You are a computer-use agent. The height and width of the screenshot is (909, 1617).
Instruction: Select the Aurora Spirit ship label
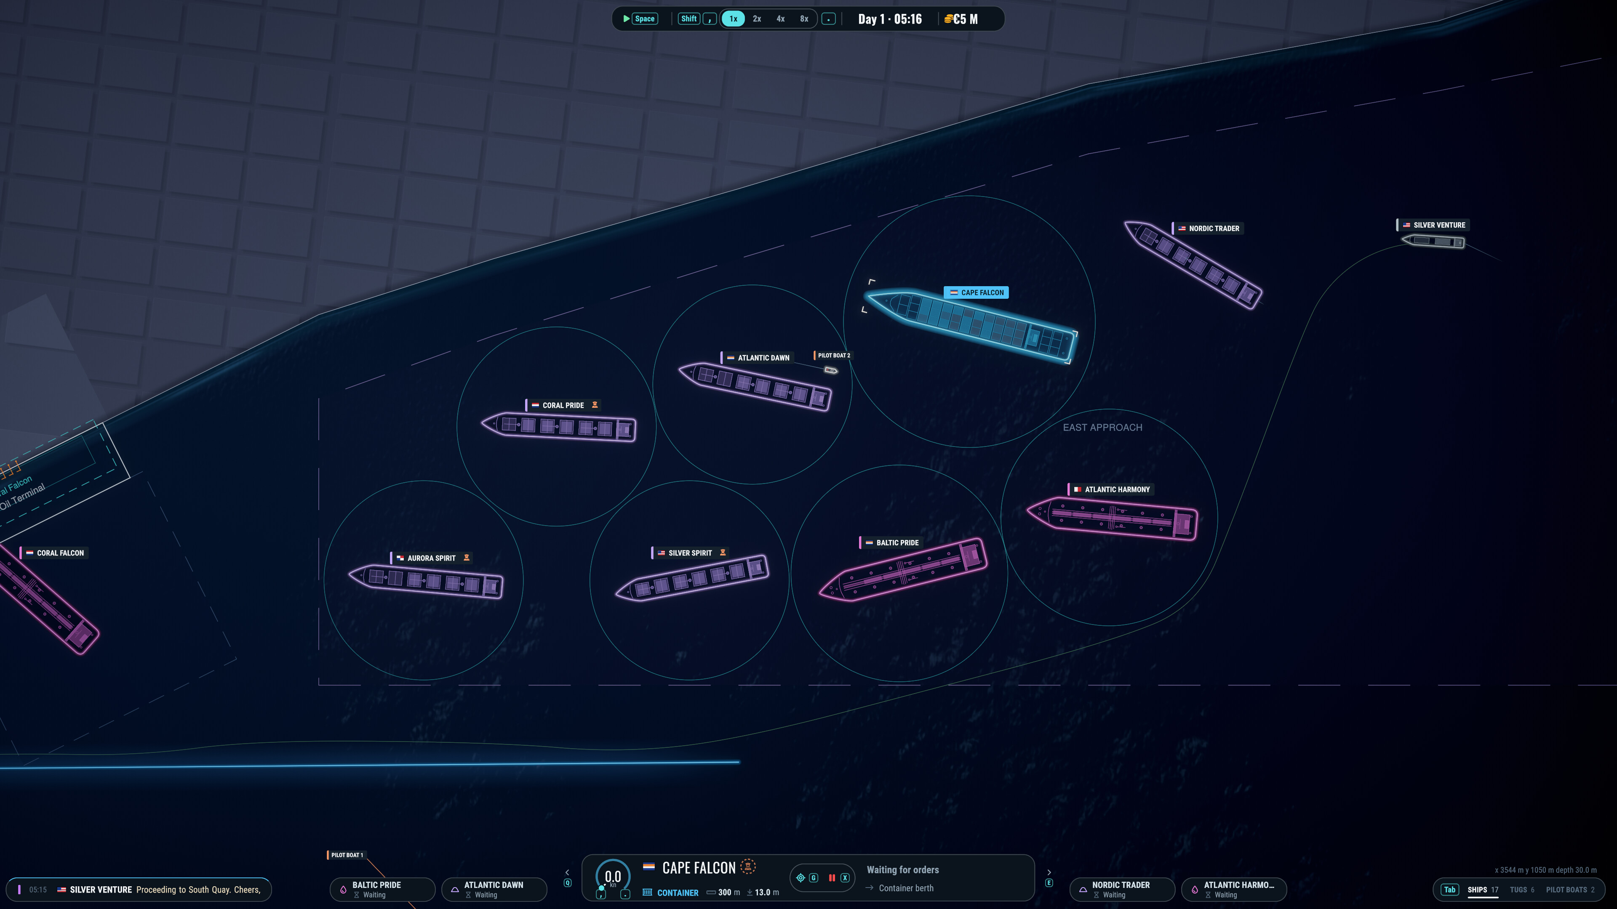(x=431, y=558)
